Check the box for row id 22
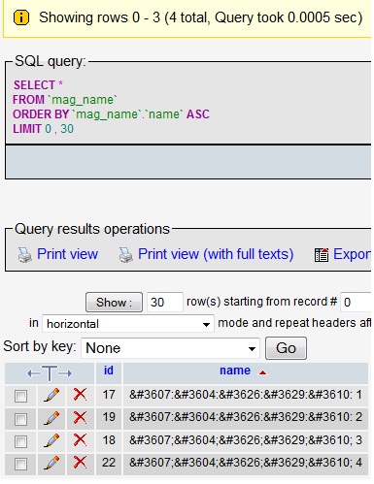This screenshot has height=484, width=374. click(20, 465)
